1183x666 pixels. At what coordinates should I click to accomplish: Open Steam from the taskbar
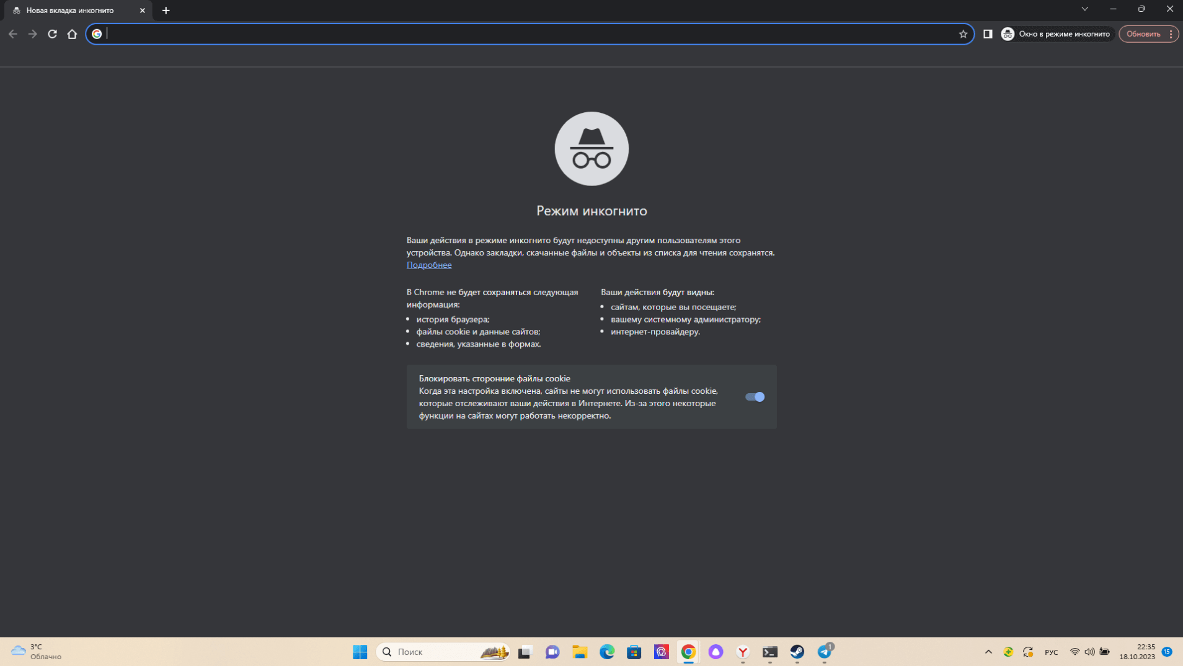(797, 652)
